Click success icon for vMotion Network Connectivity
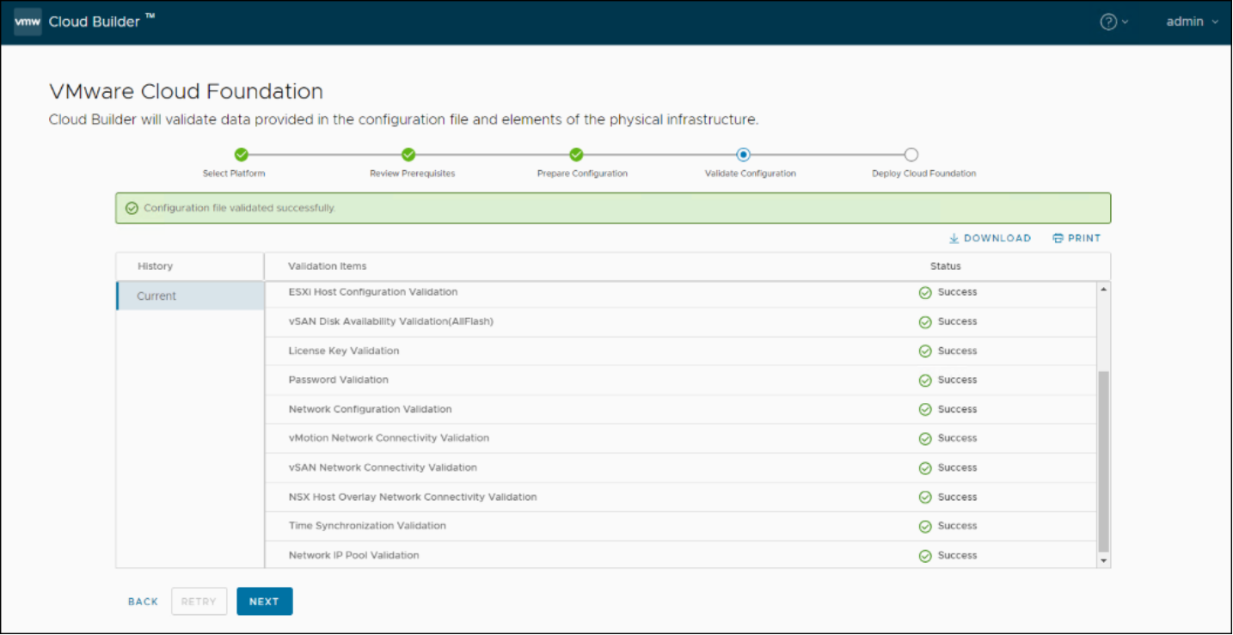Image resolution: width=1233 pixels, height=635 pixels. coord(925,439)
